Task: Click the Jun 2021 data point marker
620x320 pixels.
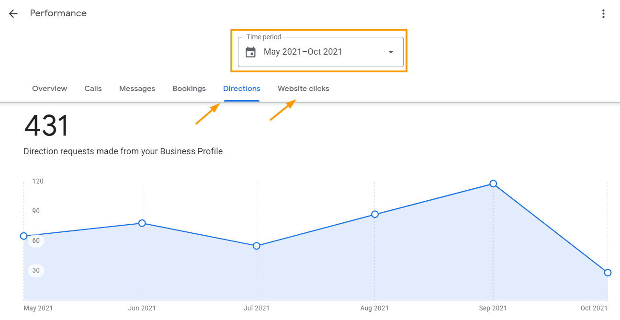Action: point(142,223)
